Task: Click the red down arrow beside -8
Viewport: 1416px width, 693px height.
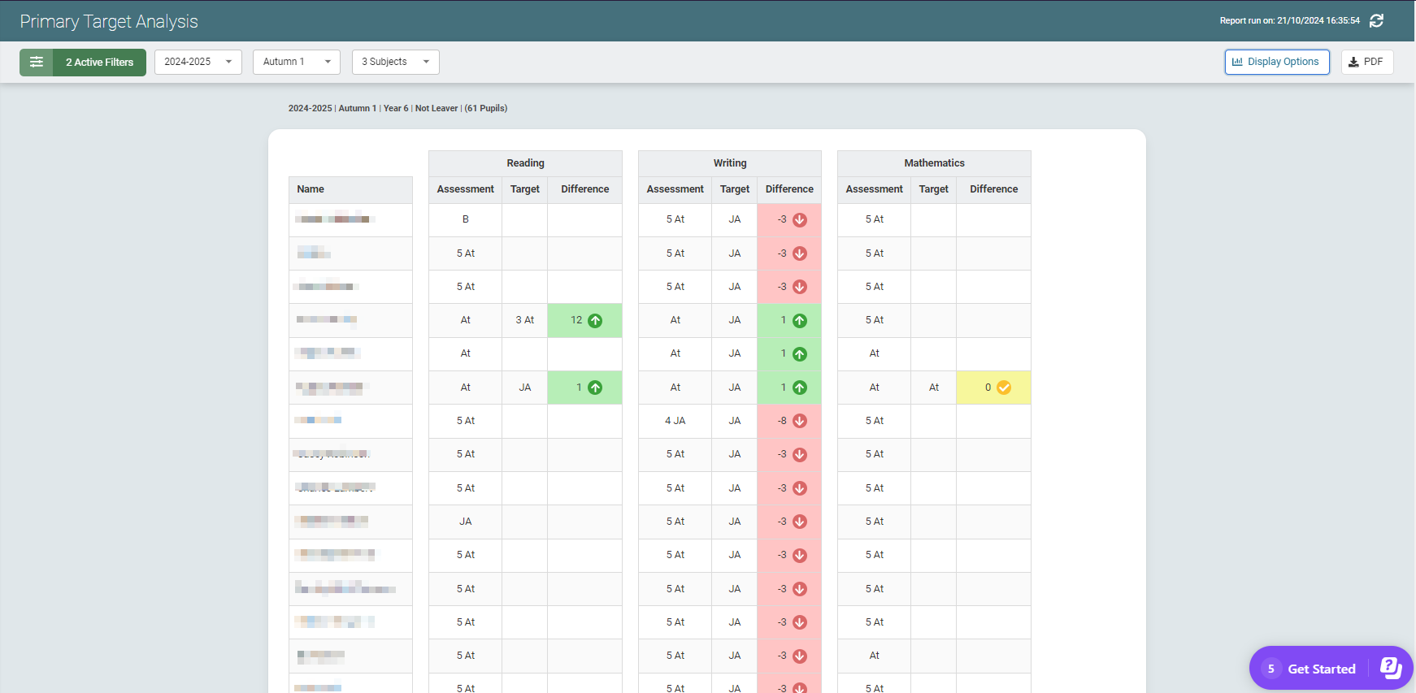Action: [x=800, y=421]
